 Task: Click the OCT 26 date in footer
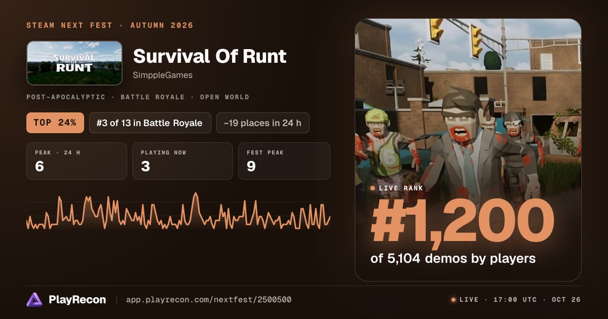click(x=566, y=300)
